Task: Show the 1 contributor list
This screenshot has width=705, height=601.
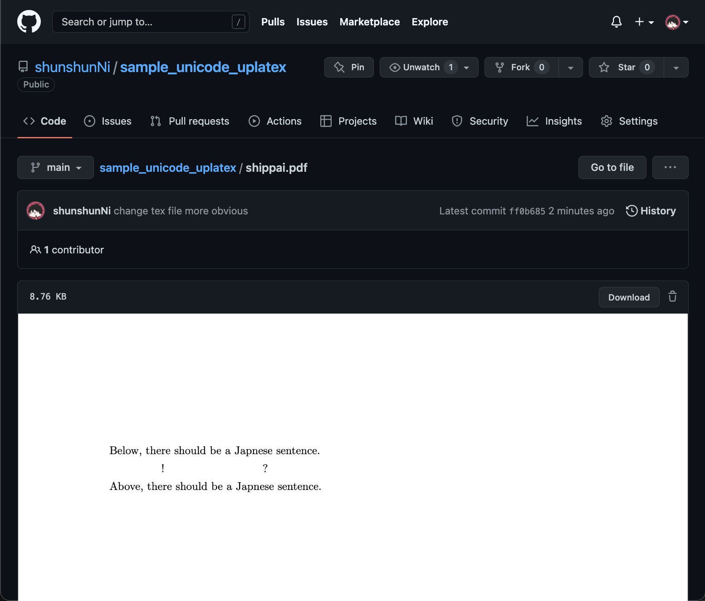Action: [67, 250]
